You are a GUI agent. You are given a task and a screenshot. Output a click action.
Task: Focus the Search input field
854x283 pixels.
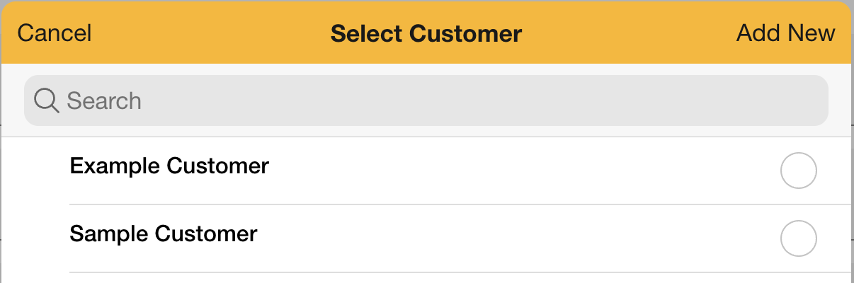pyautogui.click(x=425, y=100)
